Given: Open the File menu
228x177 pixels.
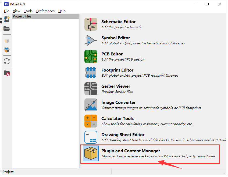Looking at the screenshot, I should coord(6,11).
